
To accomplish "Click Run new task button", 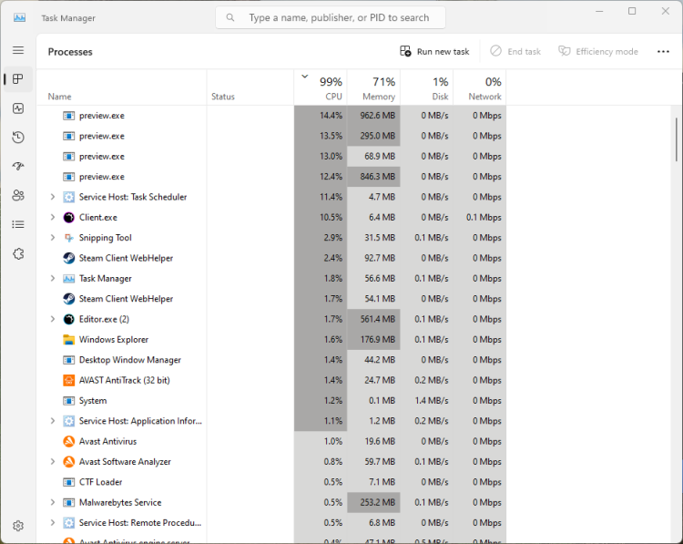I will (x=434, y=52).
